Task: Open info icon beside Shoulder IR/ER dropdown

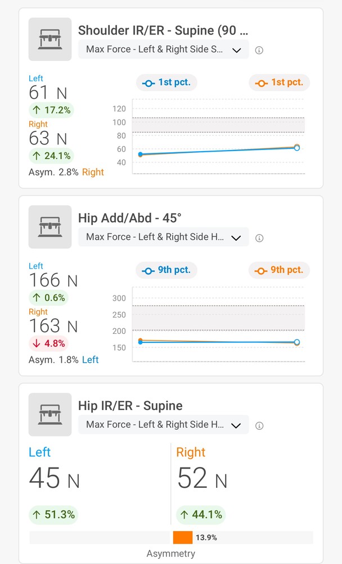Action: tap(259, 50)
